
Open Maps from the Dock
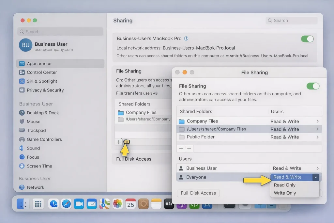[105, 204]
